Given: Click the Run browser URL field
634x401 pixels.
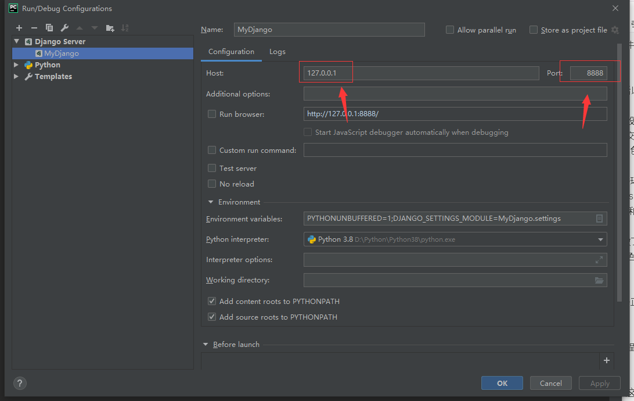Looking at the screenshot, I should tap(455, 114).
